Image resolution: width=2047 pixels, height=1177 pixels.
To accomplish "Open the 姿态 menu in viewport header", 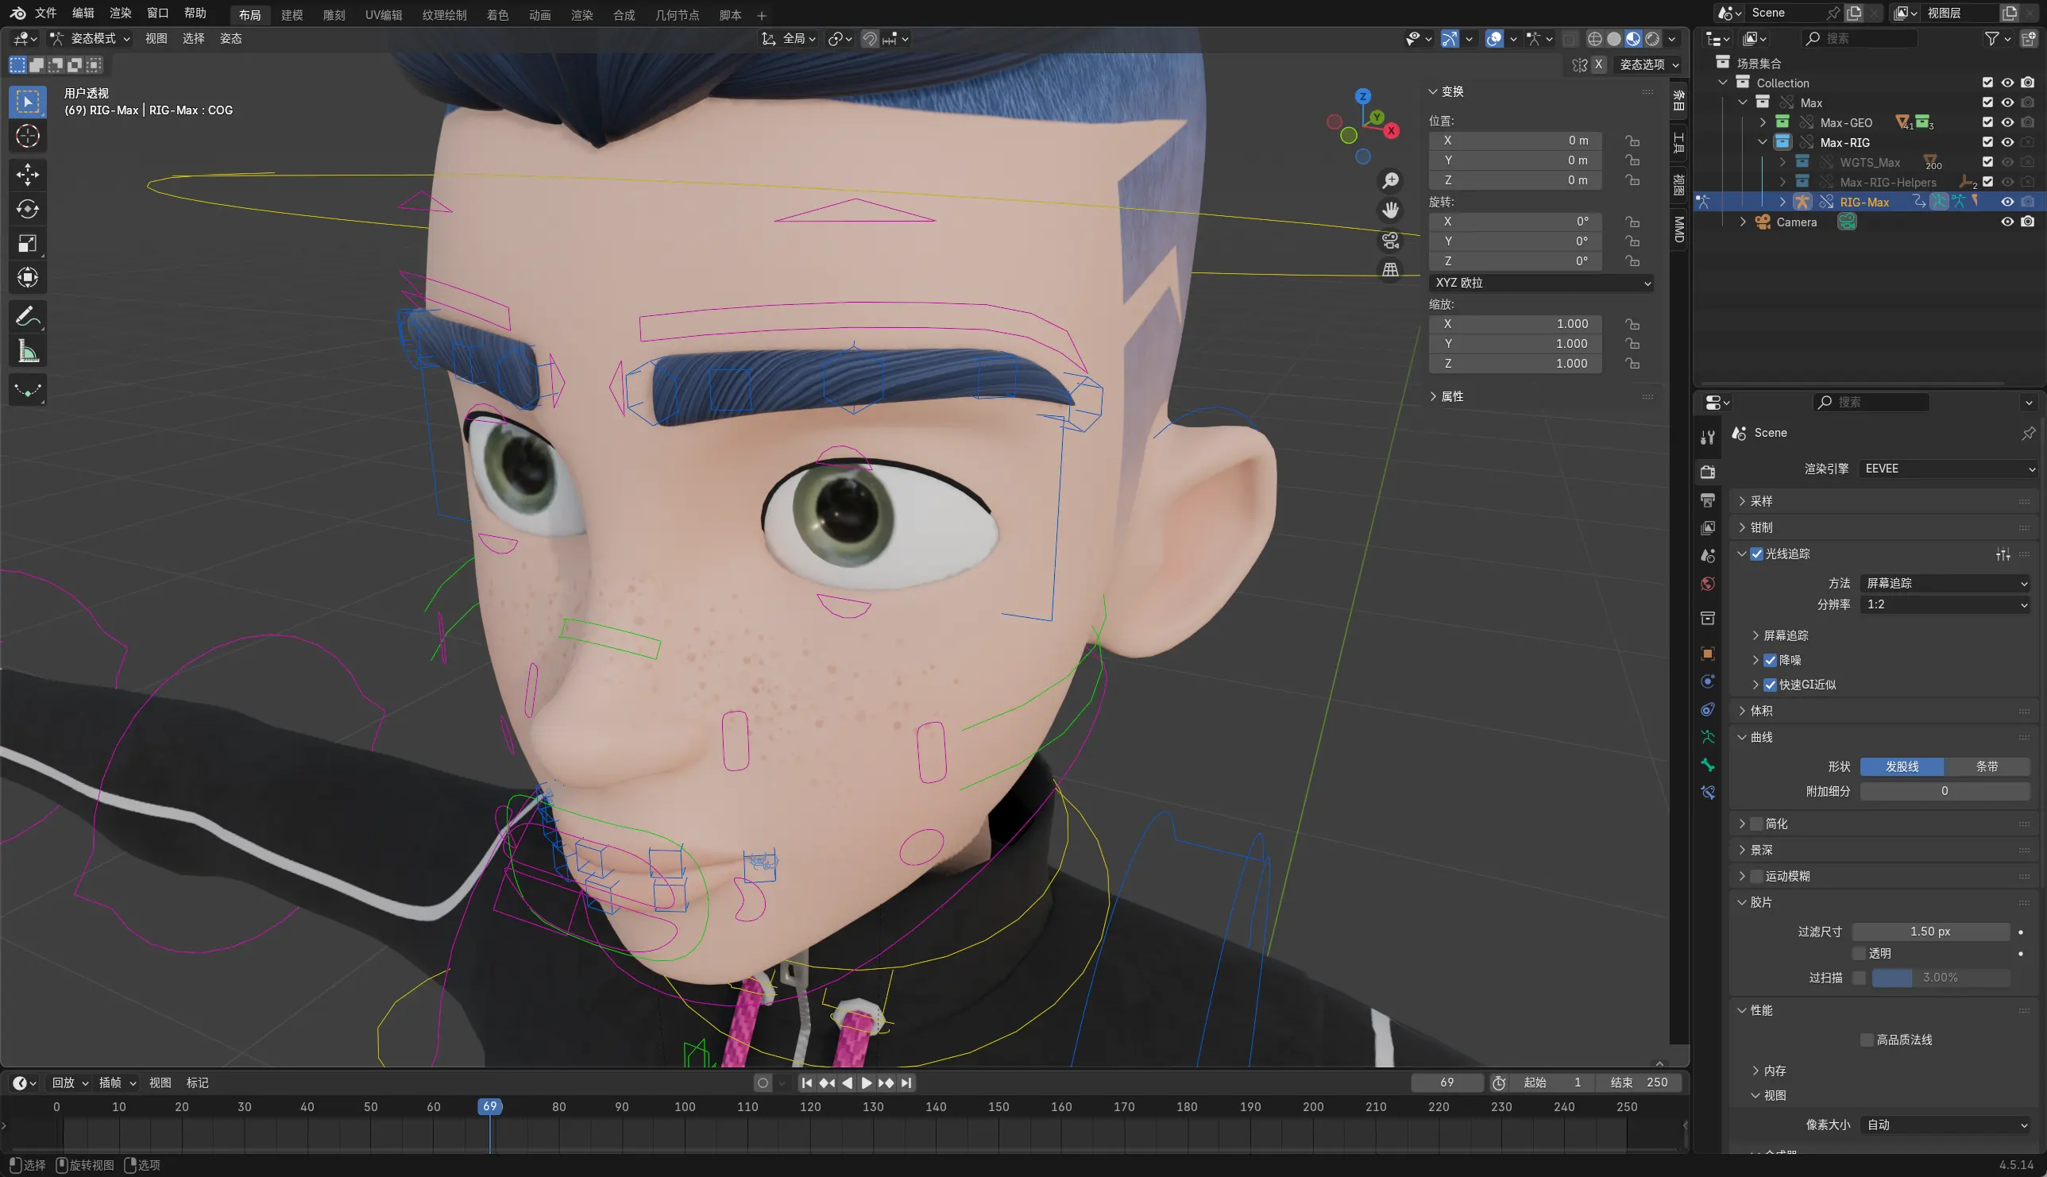I will [x=230, y=39].
